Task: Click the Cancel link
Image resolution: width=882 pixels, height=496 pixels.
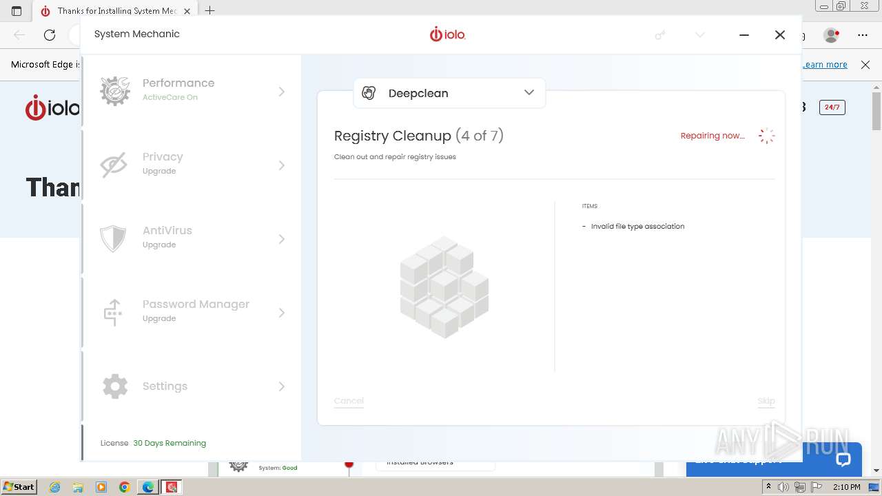Action: (x=349, y=400)
